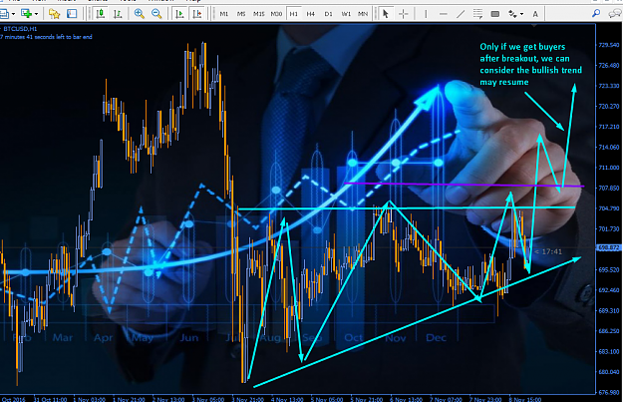Click price level 711.000 on axis
Image resolution: width=623 pixels, height=402 pixels.
tap(609, 168)
